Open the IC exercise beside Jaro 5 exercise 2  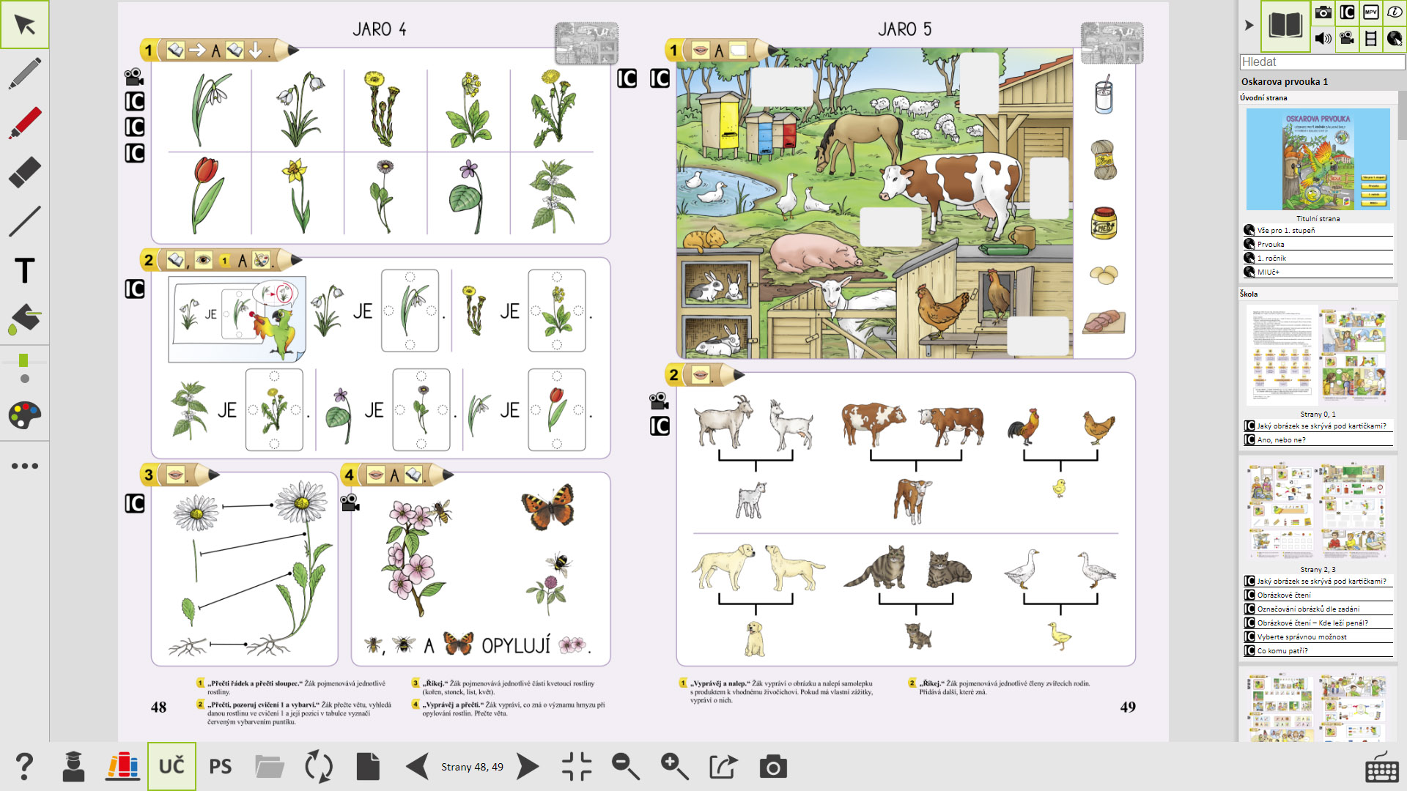coord(660,426)
